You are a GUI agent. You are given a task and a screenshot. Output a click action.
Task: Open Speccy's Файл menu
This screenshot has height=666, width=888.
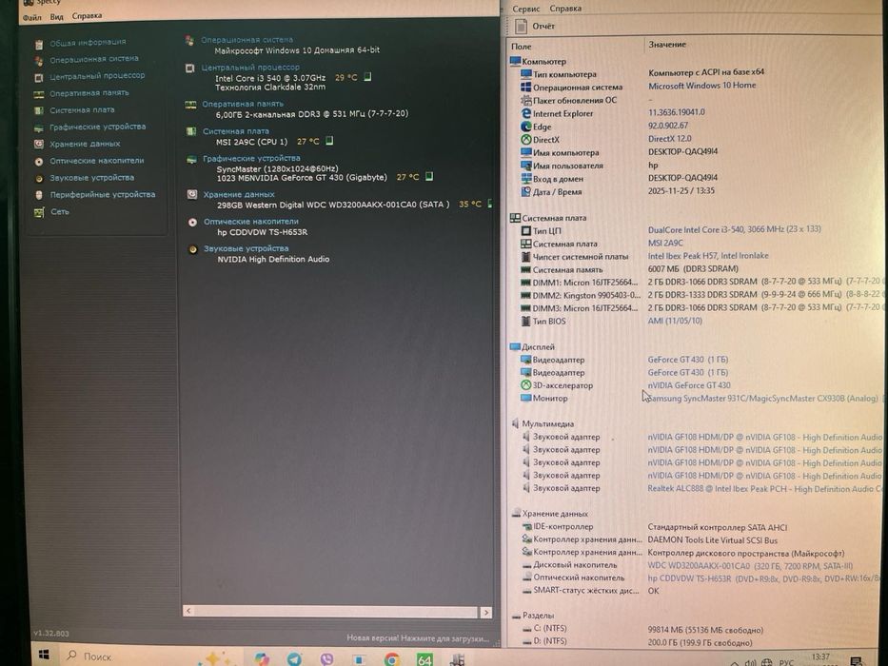31,17
